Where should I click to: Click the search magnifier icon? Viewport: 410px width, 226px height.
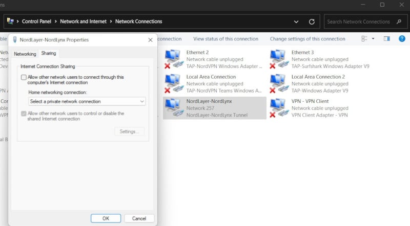coord(399,21)
